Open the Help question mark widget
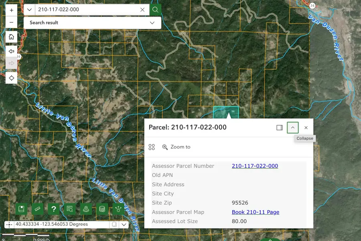 54,209
